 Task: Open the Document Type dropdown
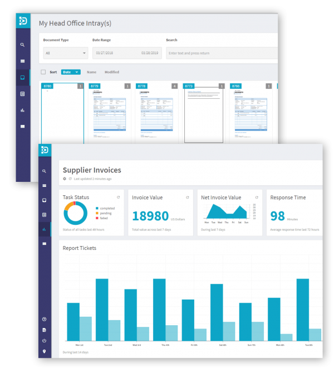66,53
